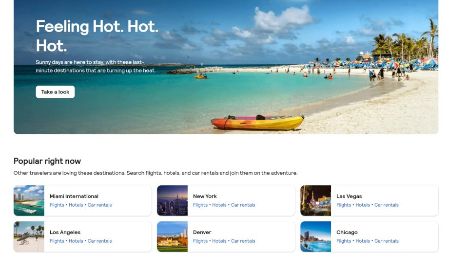Open the Chicago waterfront thumbnail

pos(316,236)
